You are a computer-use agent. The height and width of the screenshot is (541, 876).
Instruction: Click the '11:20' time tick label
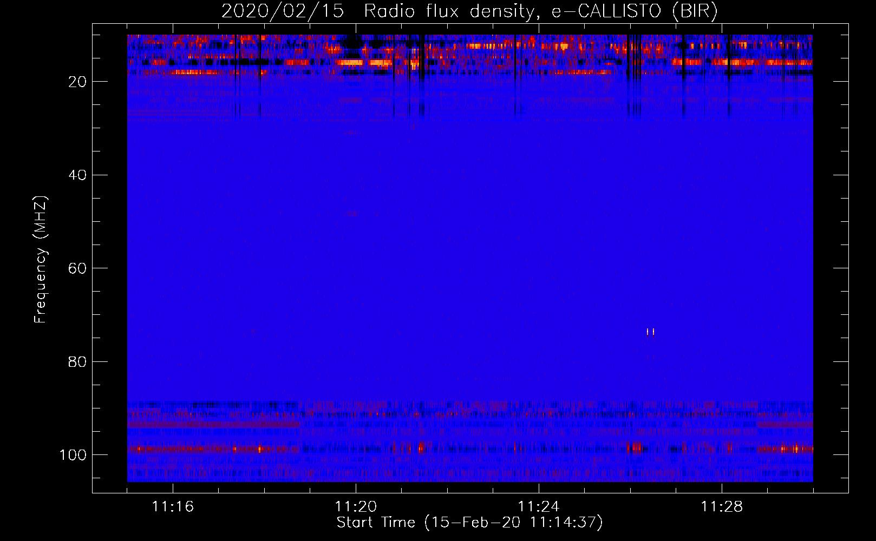click(x=356, y=507)
